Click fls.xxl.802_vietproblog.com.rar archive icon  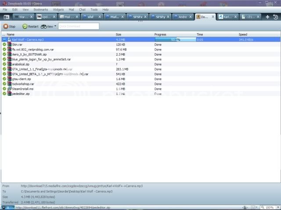tap(9, 49)
